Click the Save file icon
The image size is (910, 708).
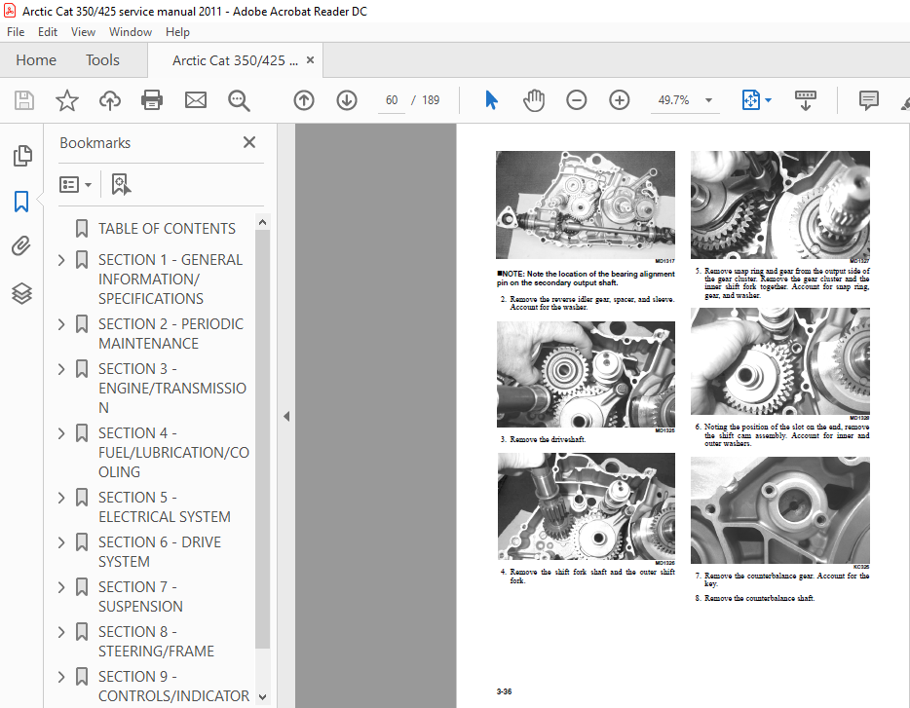(23, 100)
